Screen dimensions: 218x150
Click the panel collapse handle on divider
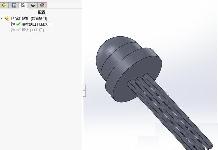84,90
